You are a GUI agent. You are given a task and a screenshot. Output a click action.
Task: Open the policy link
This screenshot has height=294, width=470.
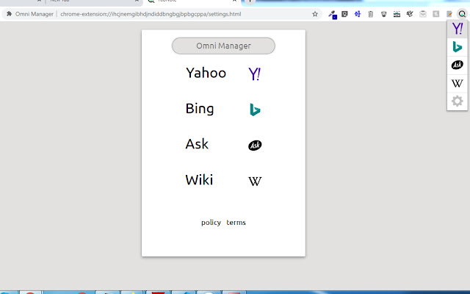tap(211, 223)
